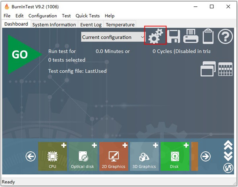Click the '0 Cycles' value

coord(162,51)
